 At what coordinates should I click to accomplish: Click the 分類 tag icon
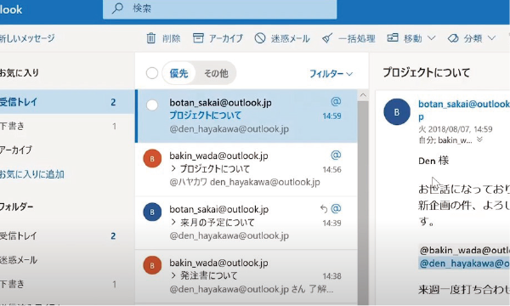[x=453, y=38]
